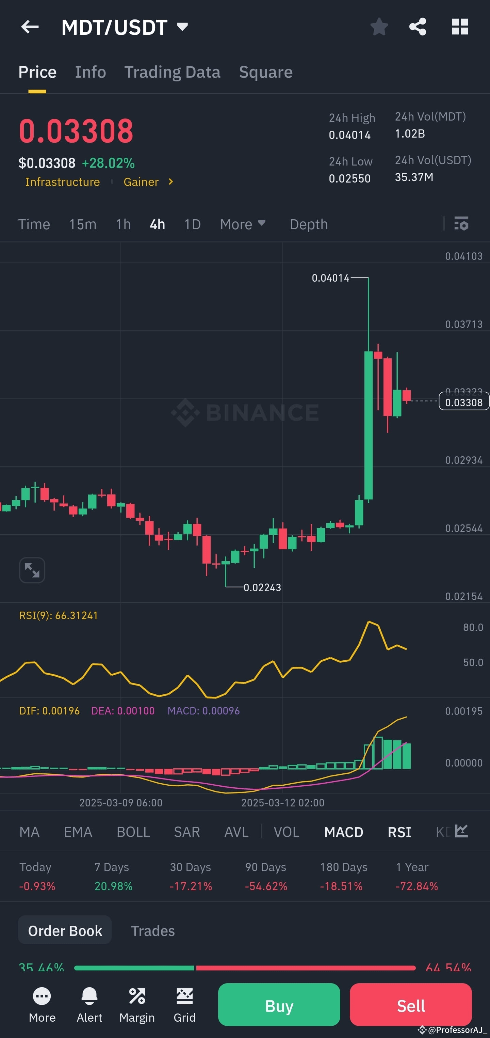Toggle the MACD indicator

click(x=344, y=832)
